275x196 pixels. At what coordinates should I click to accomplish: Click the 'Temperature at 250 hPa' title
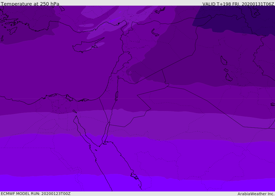[30, 4]
